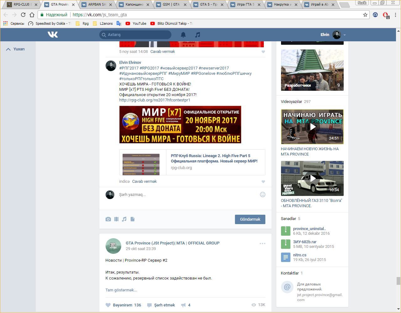Screen dimensions: 401x313
Task: Switch to the Капюшина tab
Action: click(134, 5)
